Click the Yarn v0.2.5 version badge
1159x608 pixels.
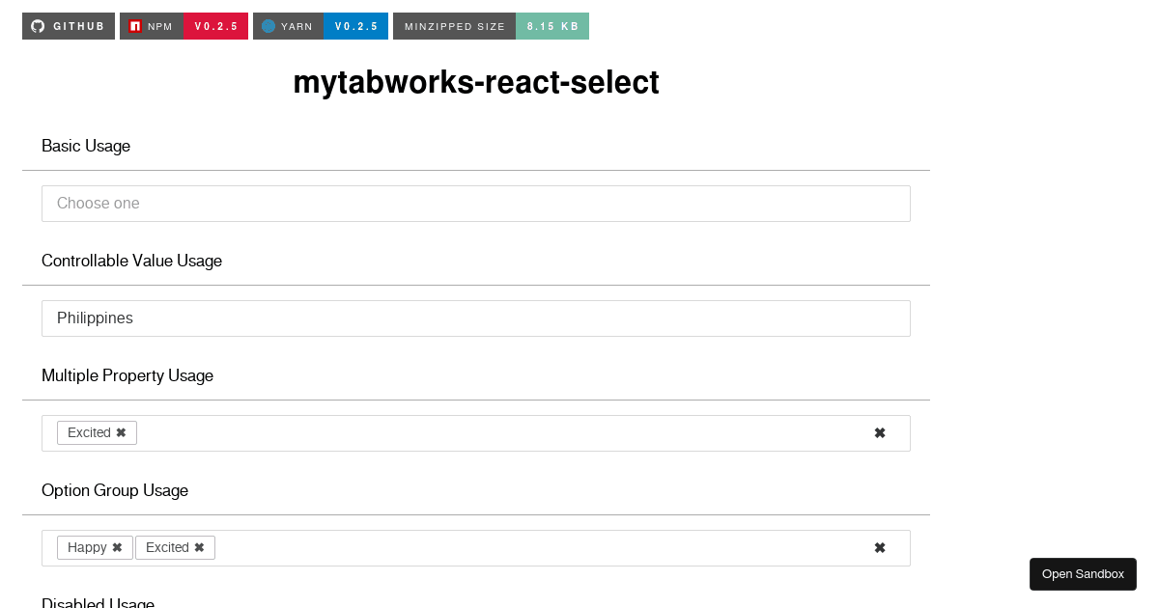(x=356, y=26)
